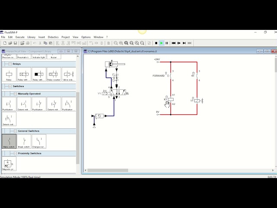Click the +24V supply terminal
The width and height of the screenshot is (277, 208).
pos(158,62)
